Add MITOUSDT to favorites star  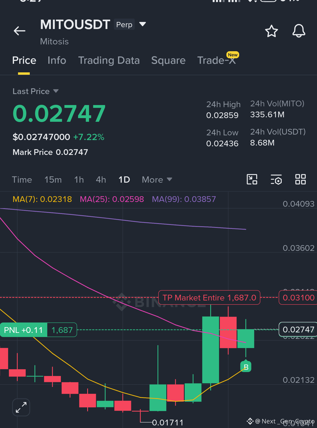pyautogui.click(x=272, y=31)
